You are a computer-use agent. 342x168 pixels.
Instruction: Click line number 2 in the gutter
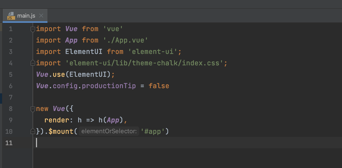[x=11, y=40]
